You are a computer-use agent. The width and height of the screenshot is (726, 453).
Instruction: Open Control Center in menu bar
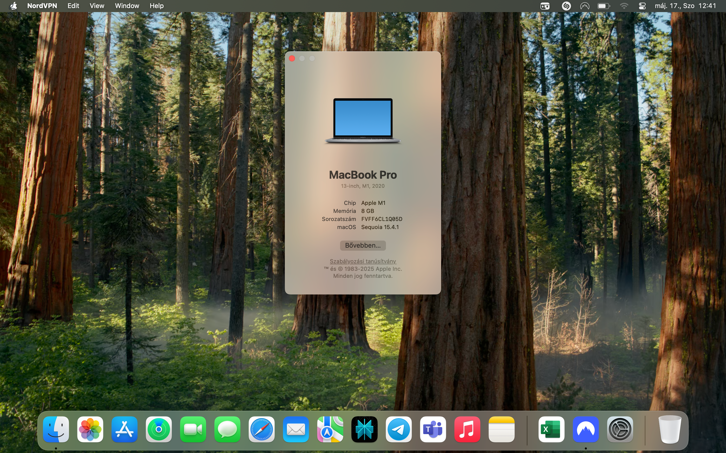pos(642,6)
